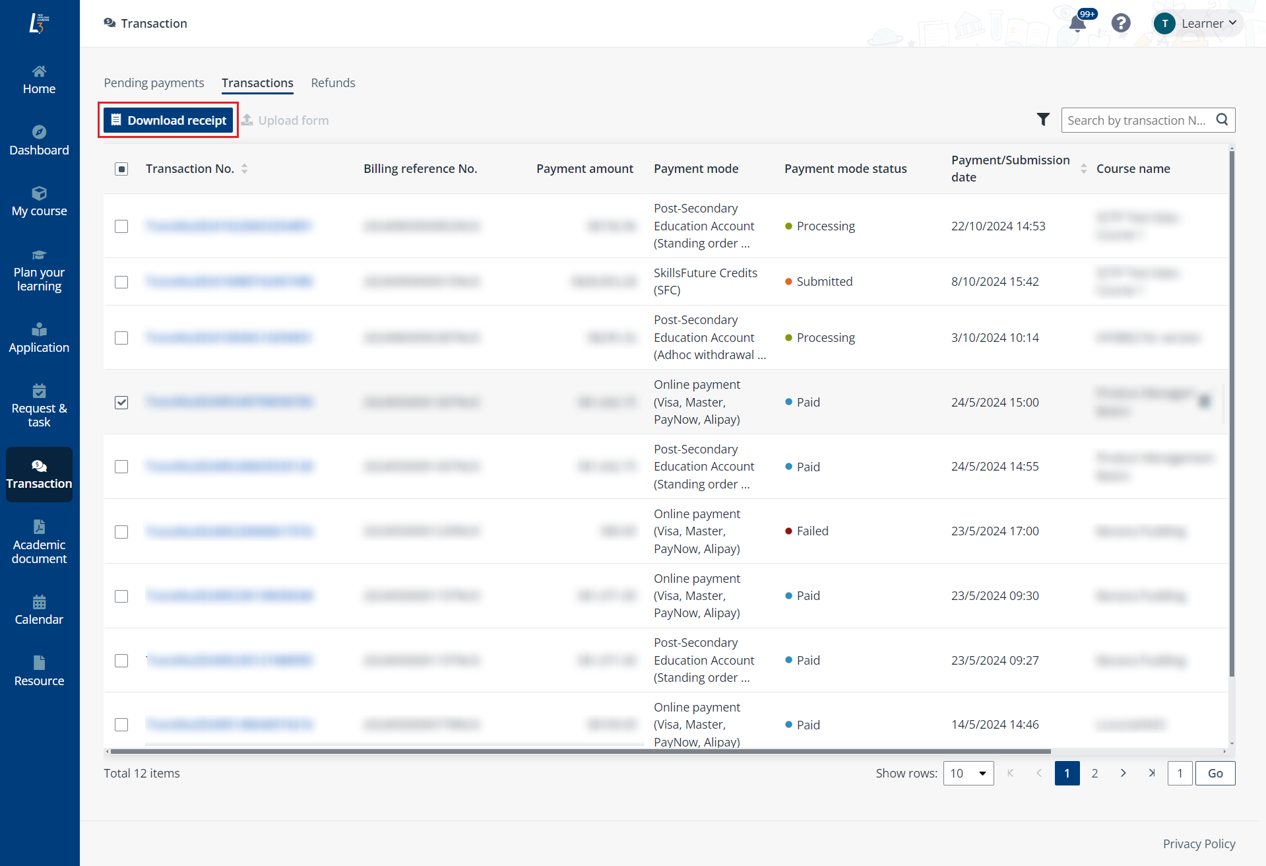The image size is (1266, 866).
Task: Click the search magnifier icon
Action: [1222, 119]
